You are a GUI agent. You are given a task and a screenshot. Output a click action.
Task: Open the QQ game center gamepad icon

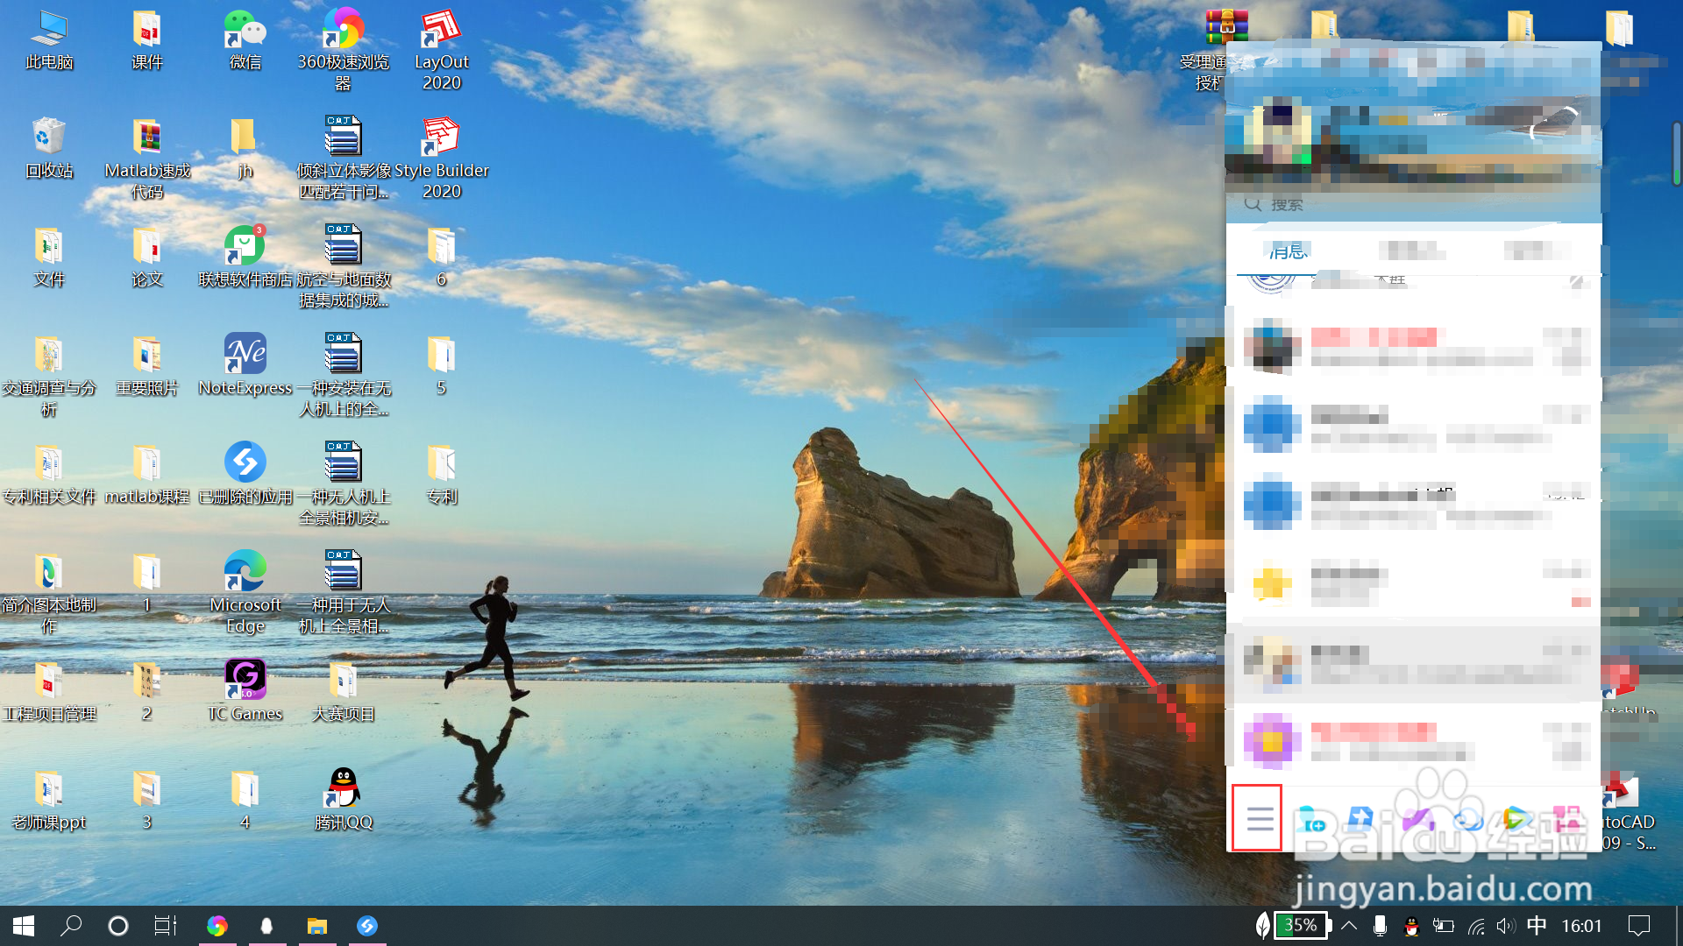click(x=1417, y=820)
